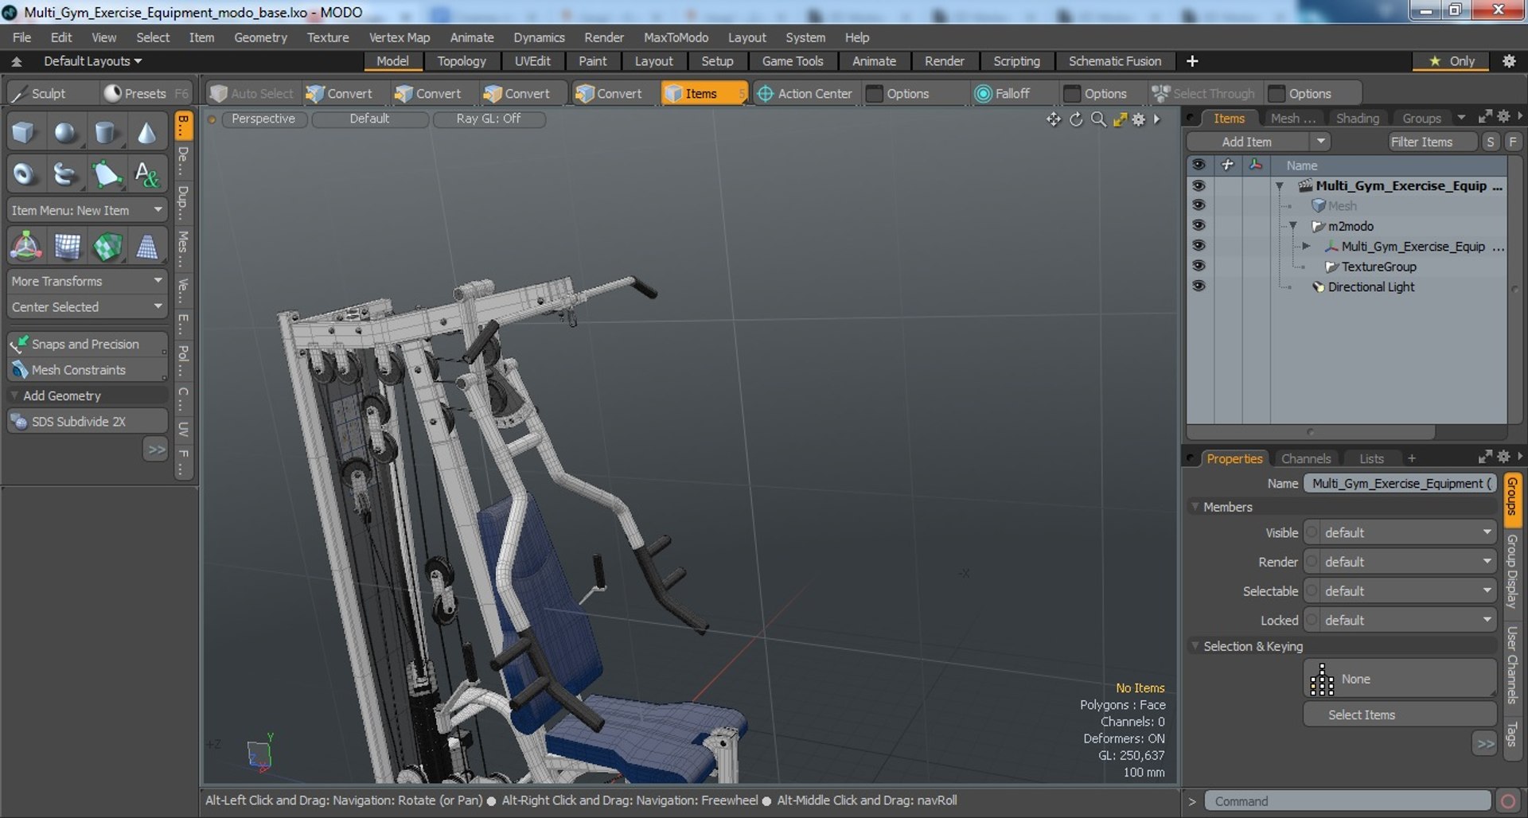Add a cylinder primitive

[106, 133]
